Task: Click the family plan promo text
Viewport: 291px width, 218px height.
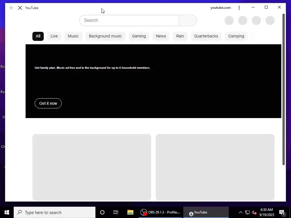Action: [92, 68]
